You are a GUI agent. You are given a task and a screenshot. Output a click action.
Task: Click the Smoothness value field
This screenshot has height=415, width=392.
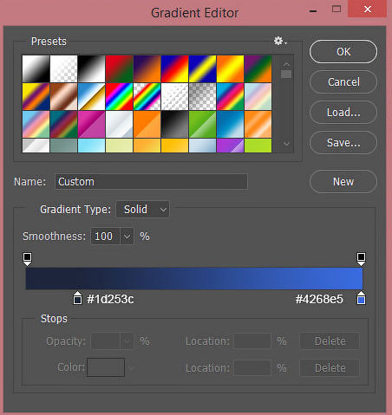click(105, 237)
